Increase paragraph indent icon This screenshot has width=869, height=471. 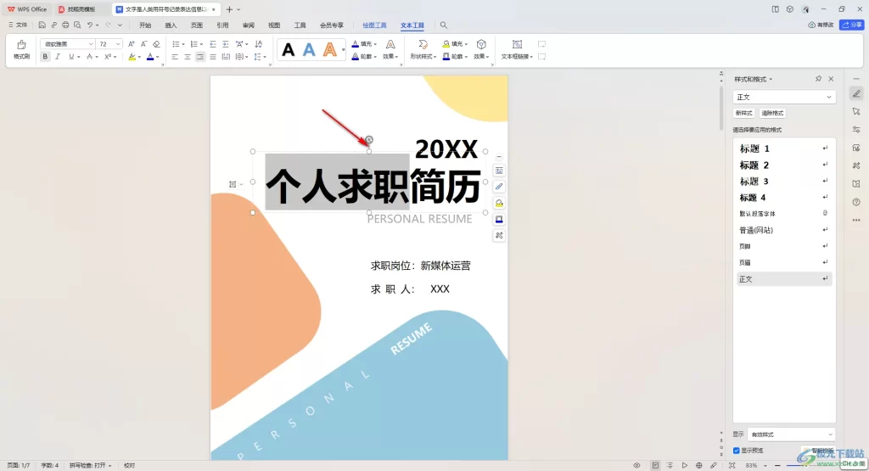pos(226,44)
